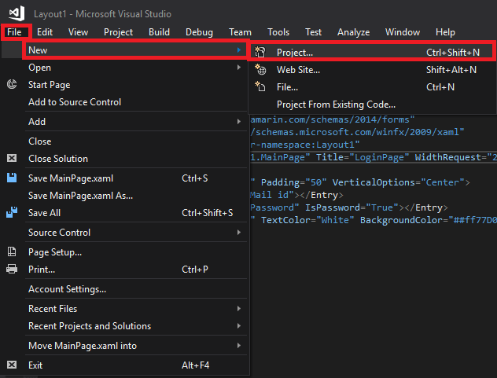Choose Exit from the File menu
This screenshot has width=497, height=378.
[x=35, y=365]
